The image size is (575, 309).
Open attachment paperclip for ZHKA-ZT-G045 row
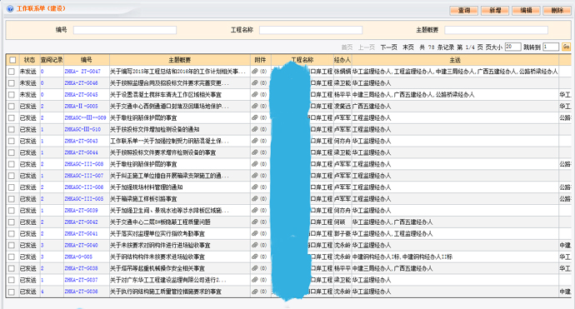[255, 95]
